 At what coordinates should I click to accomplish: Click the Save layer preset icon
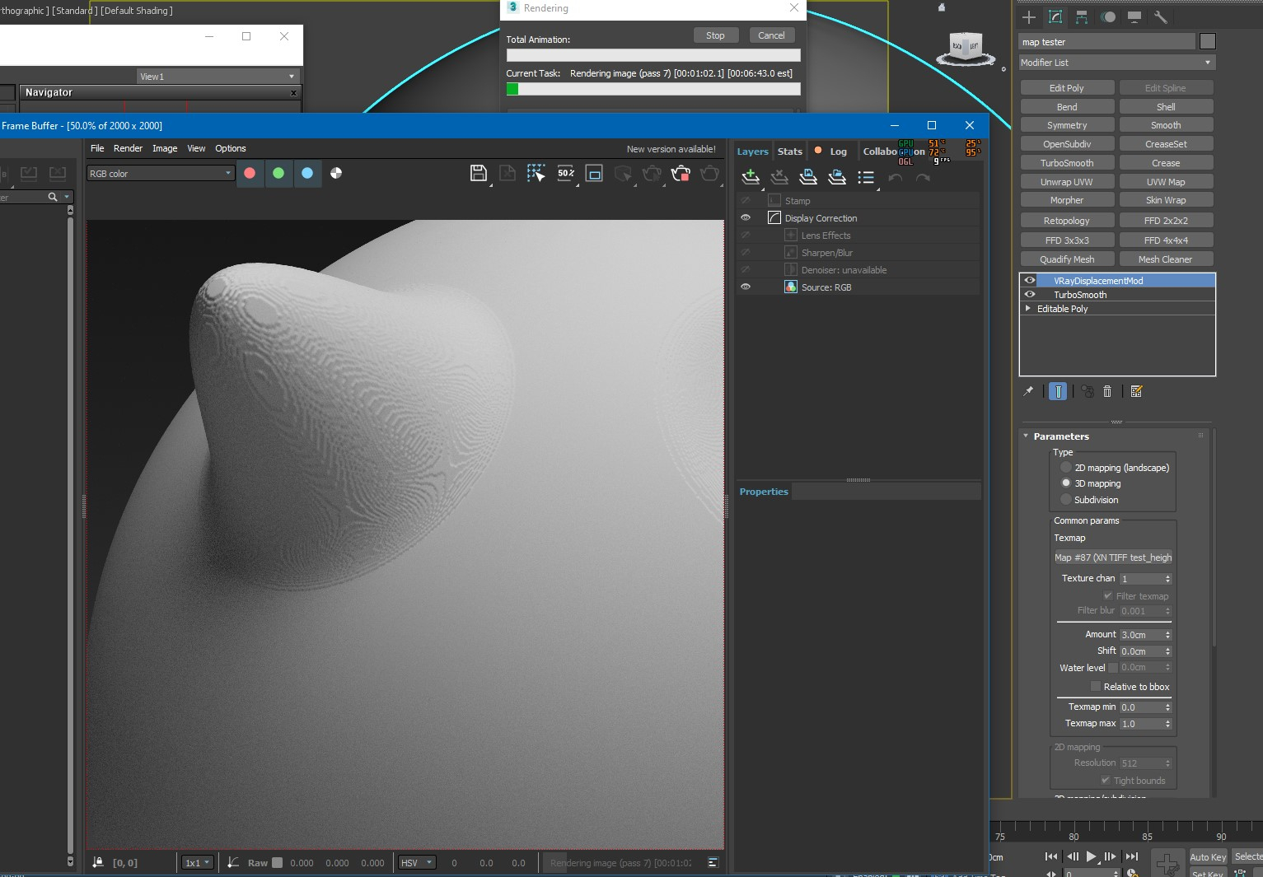(808, 177)
